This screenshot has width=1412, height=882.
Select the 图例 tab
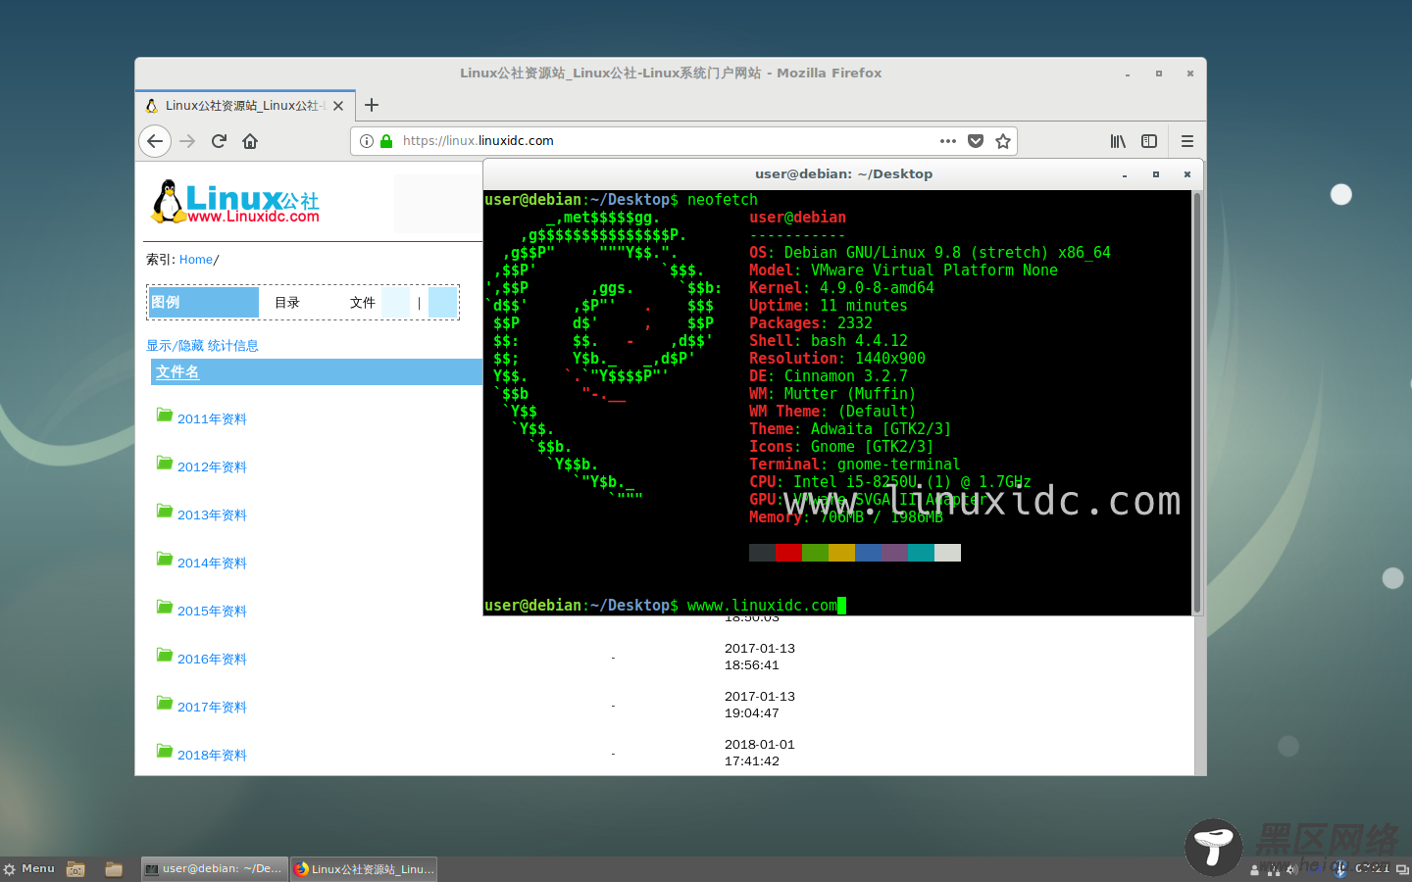click(x=203, y=302)
